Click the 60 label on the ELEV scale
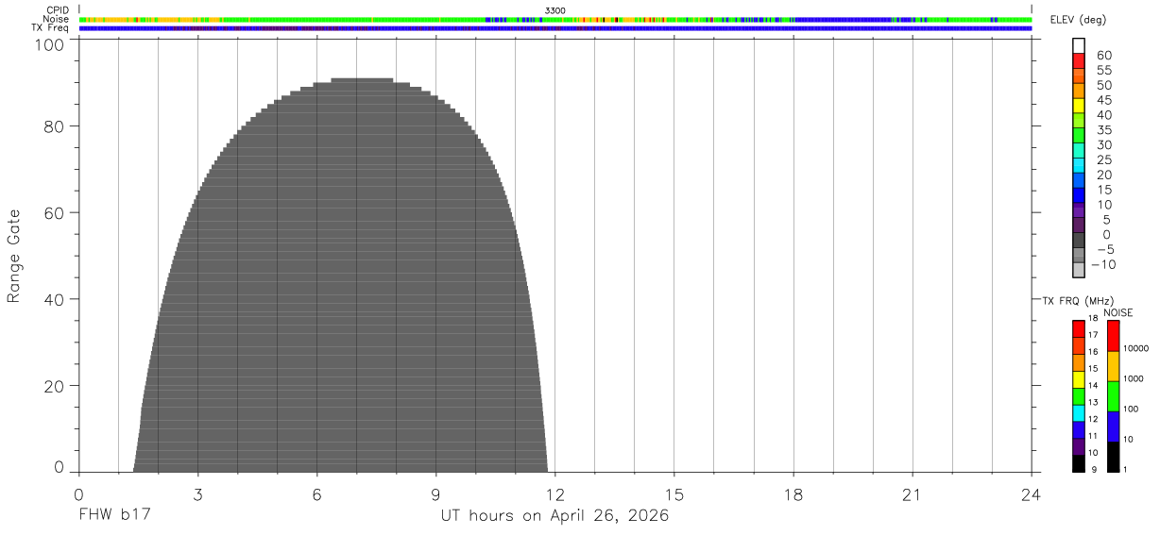Image resolution: width=1160 pixels, height=535 pixels. coord(1103,56)
